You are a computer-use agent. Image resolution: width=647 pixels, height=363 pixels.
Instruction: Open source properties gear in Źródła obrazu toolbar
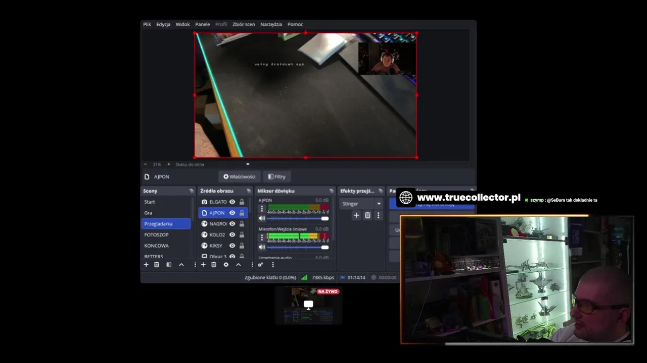click(x=226, y=265)
